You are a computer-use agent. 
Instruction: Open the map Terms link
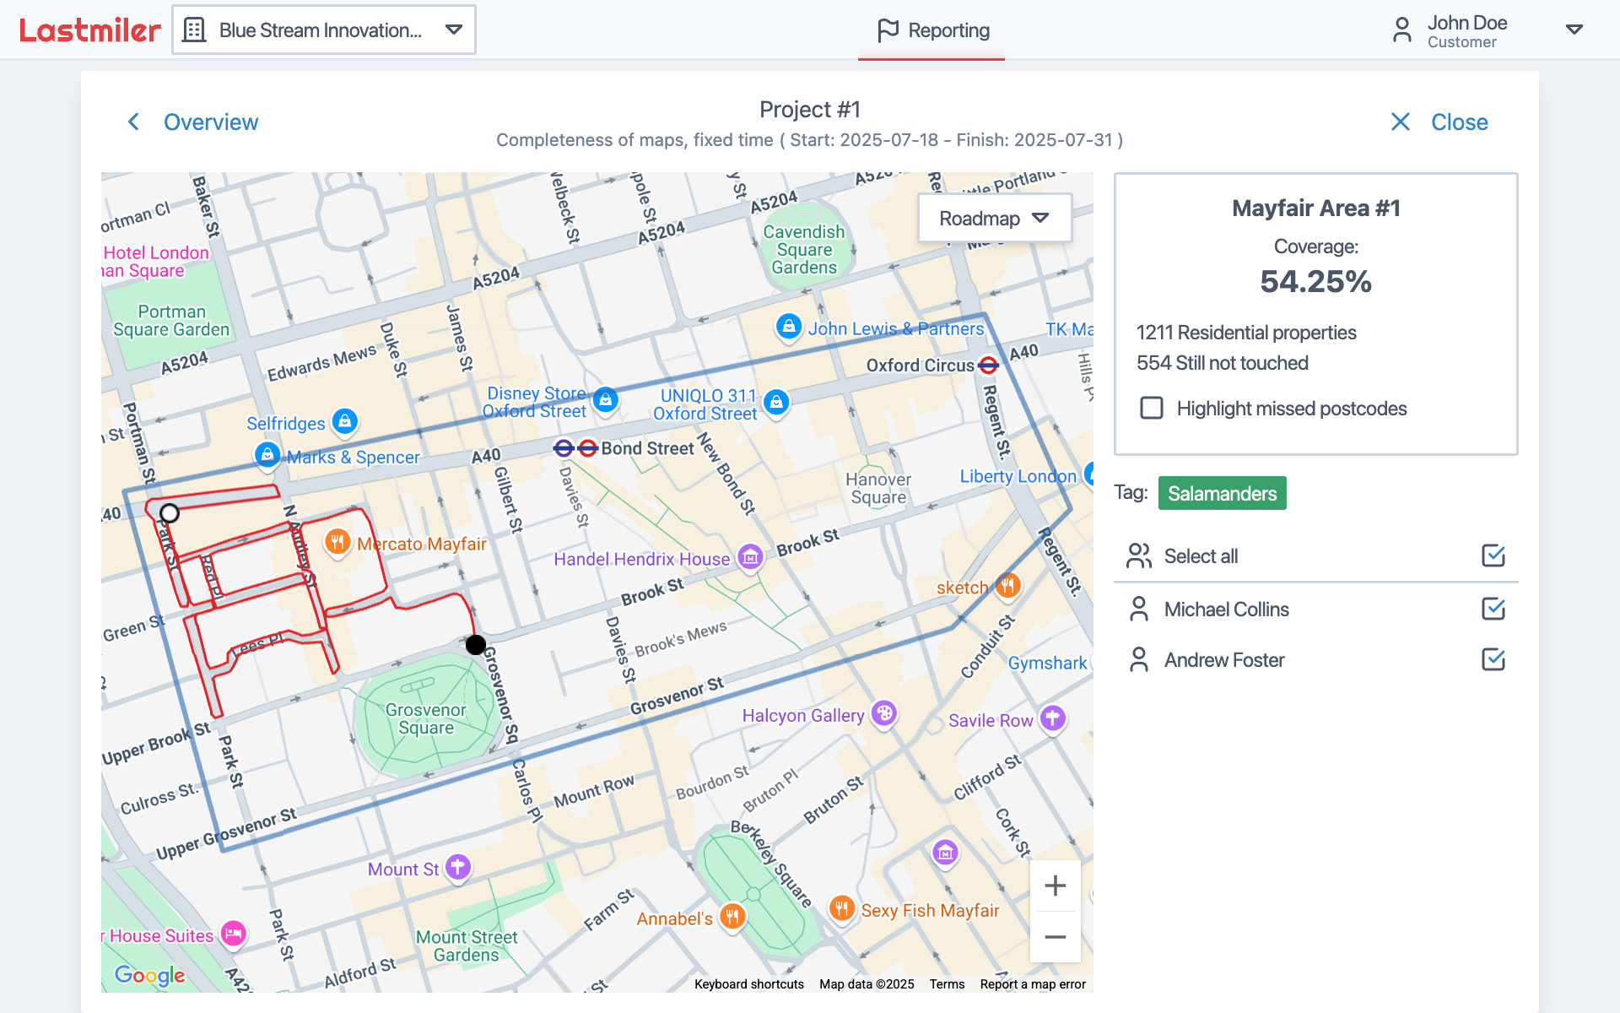coord(947,984)
